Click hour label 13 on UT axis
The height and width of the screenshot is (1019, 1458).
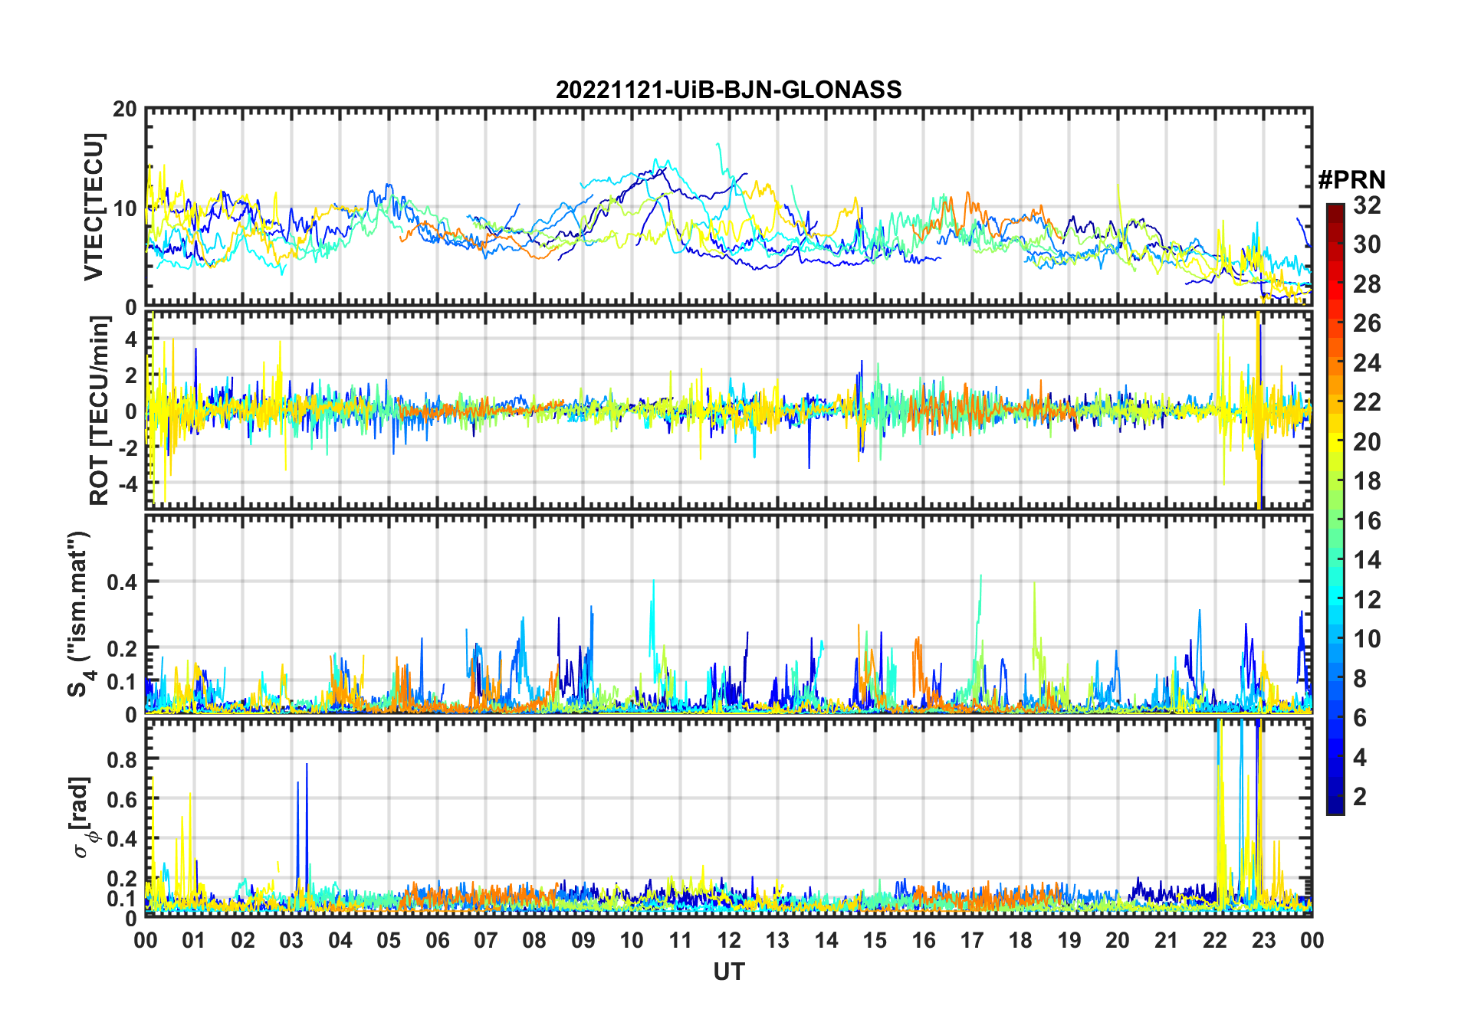[777, 940]
